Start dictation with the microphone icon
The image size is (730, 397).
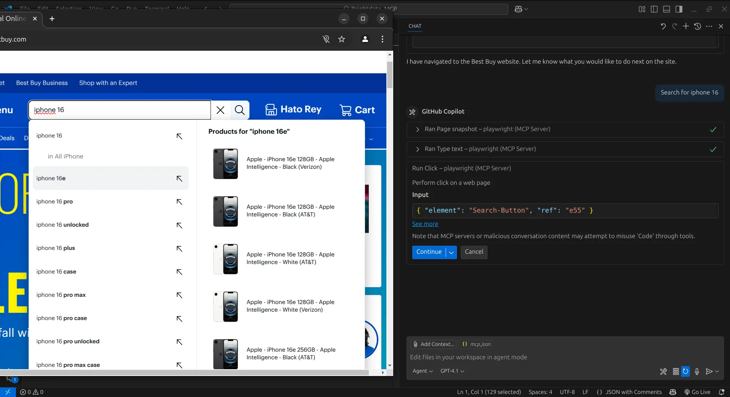coord(697,372)
